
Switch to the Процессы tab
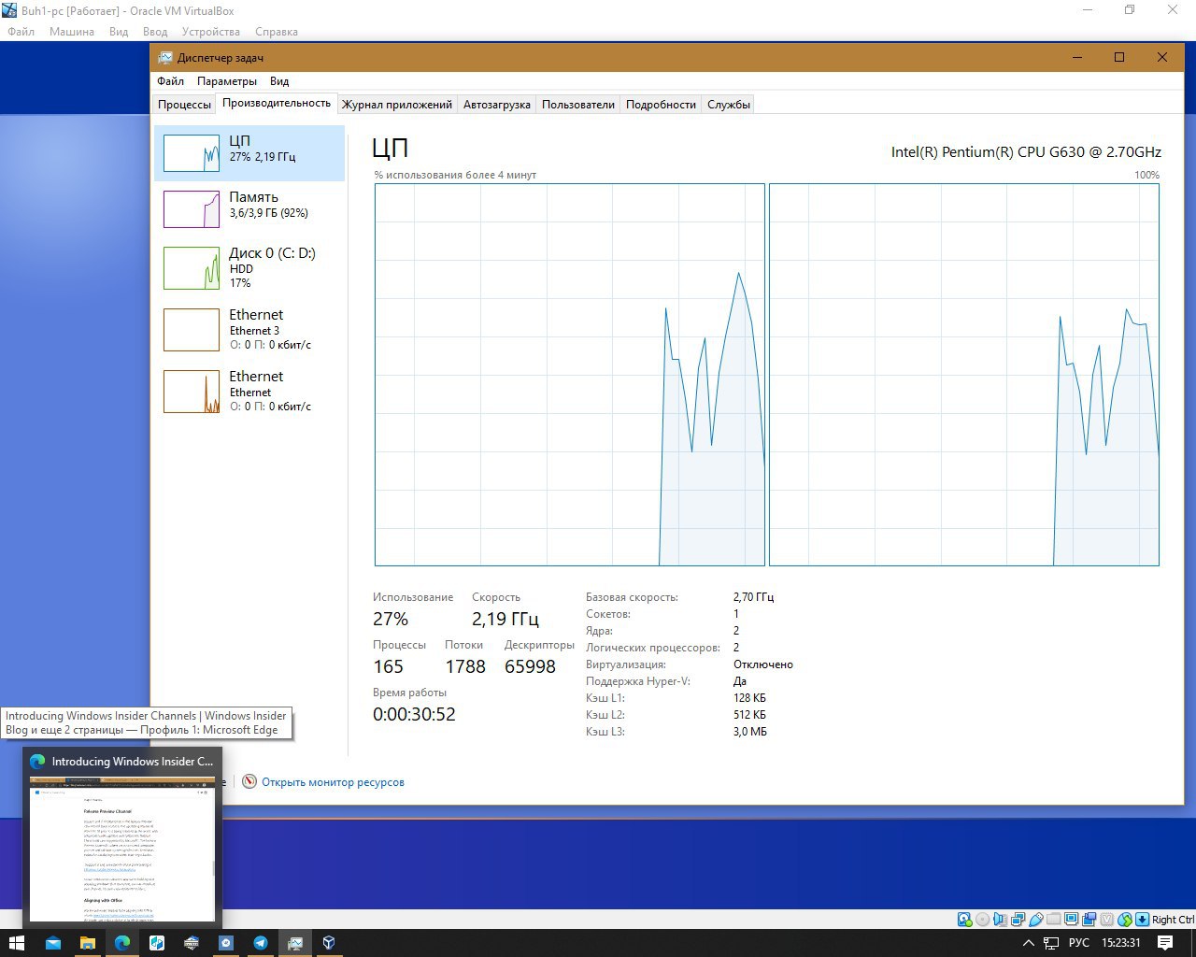184,105
